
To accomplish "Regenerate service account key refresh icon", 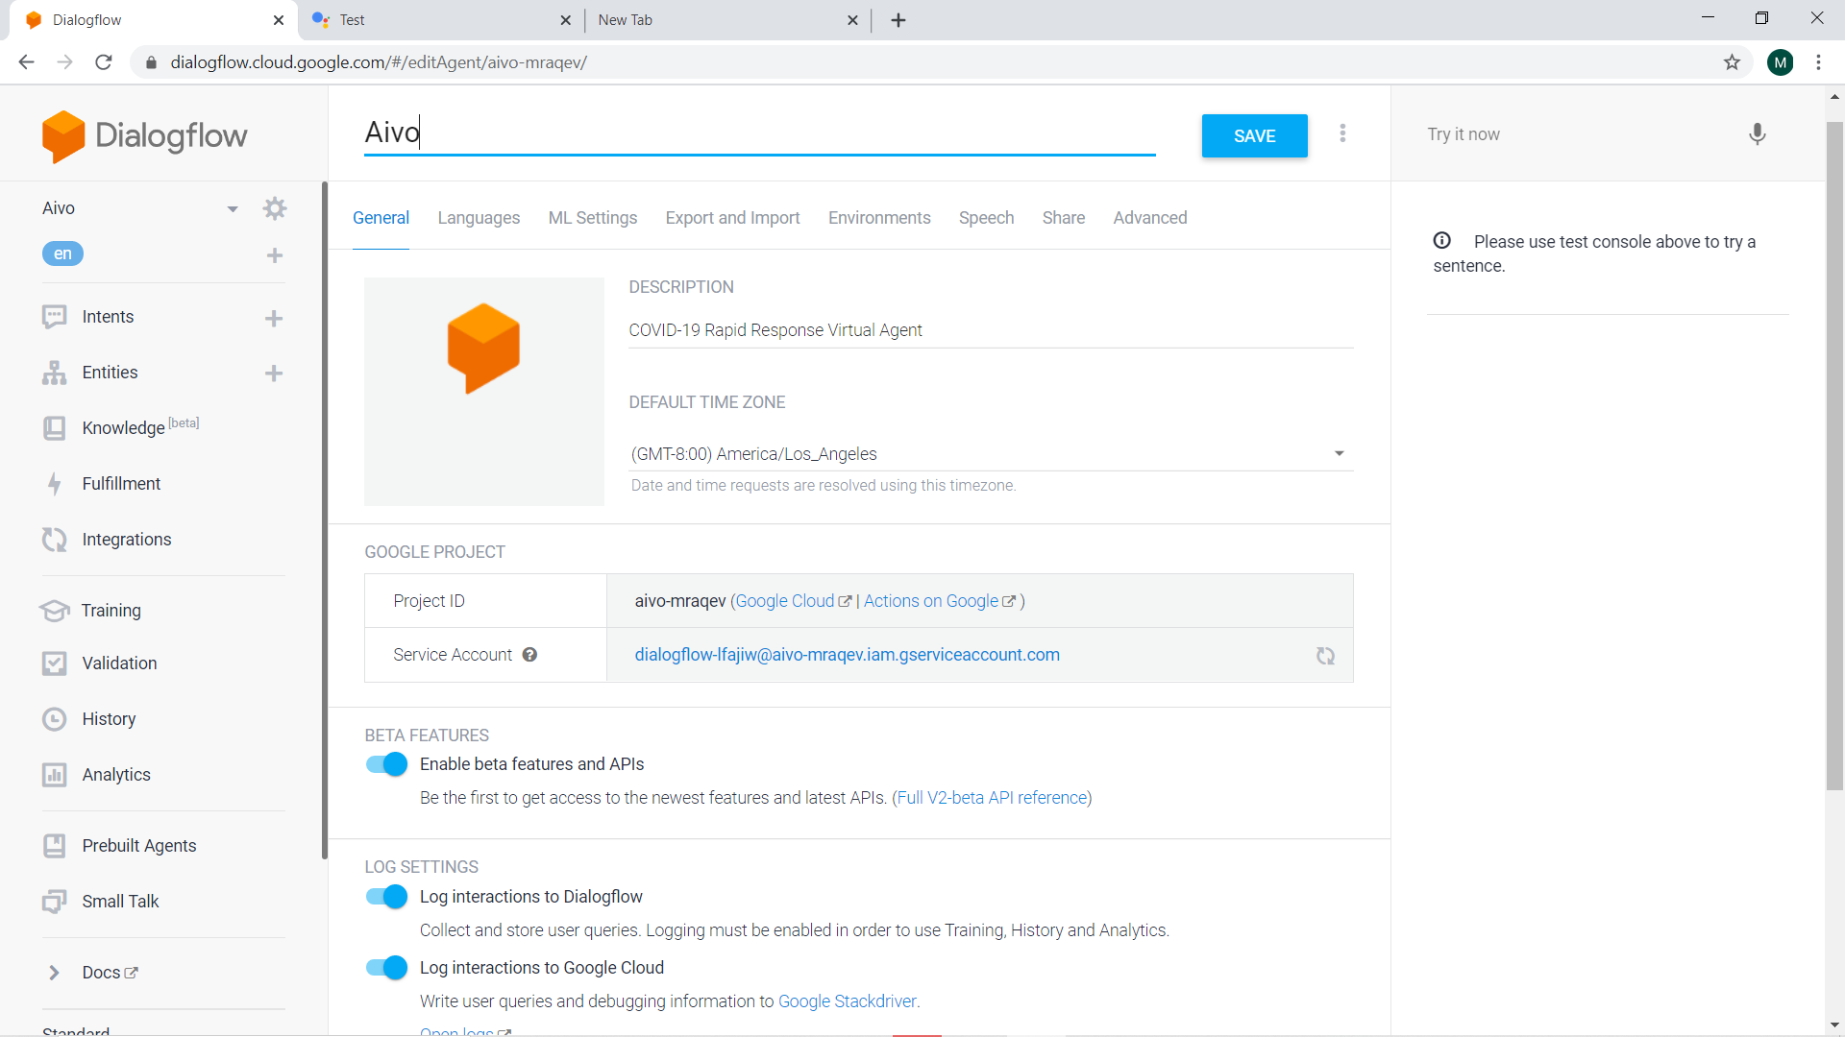I will point(1325,656).
